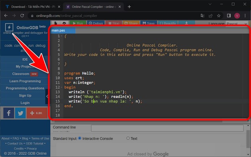Select the main.pas file tab
Screen dimensions: 251x157
pos(63,30)
